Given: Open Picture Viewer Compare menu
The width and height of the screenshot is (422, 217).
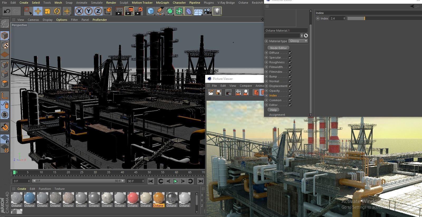Looking at the screenshot, I should pyautogui.click(x=246, y=86).
